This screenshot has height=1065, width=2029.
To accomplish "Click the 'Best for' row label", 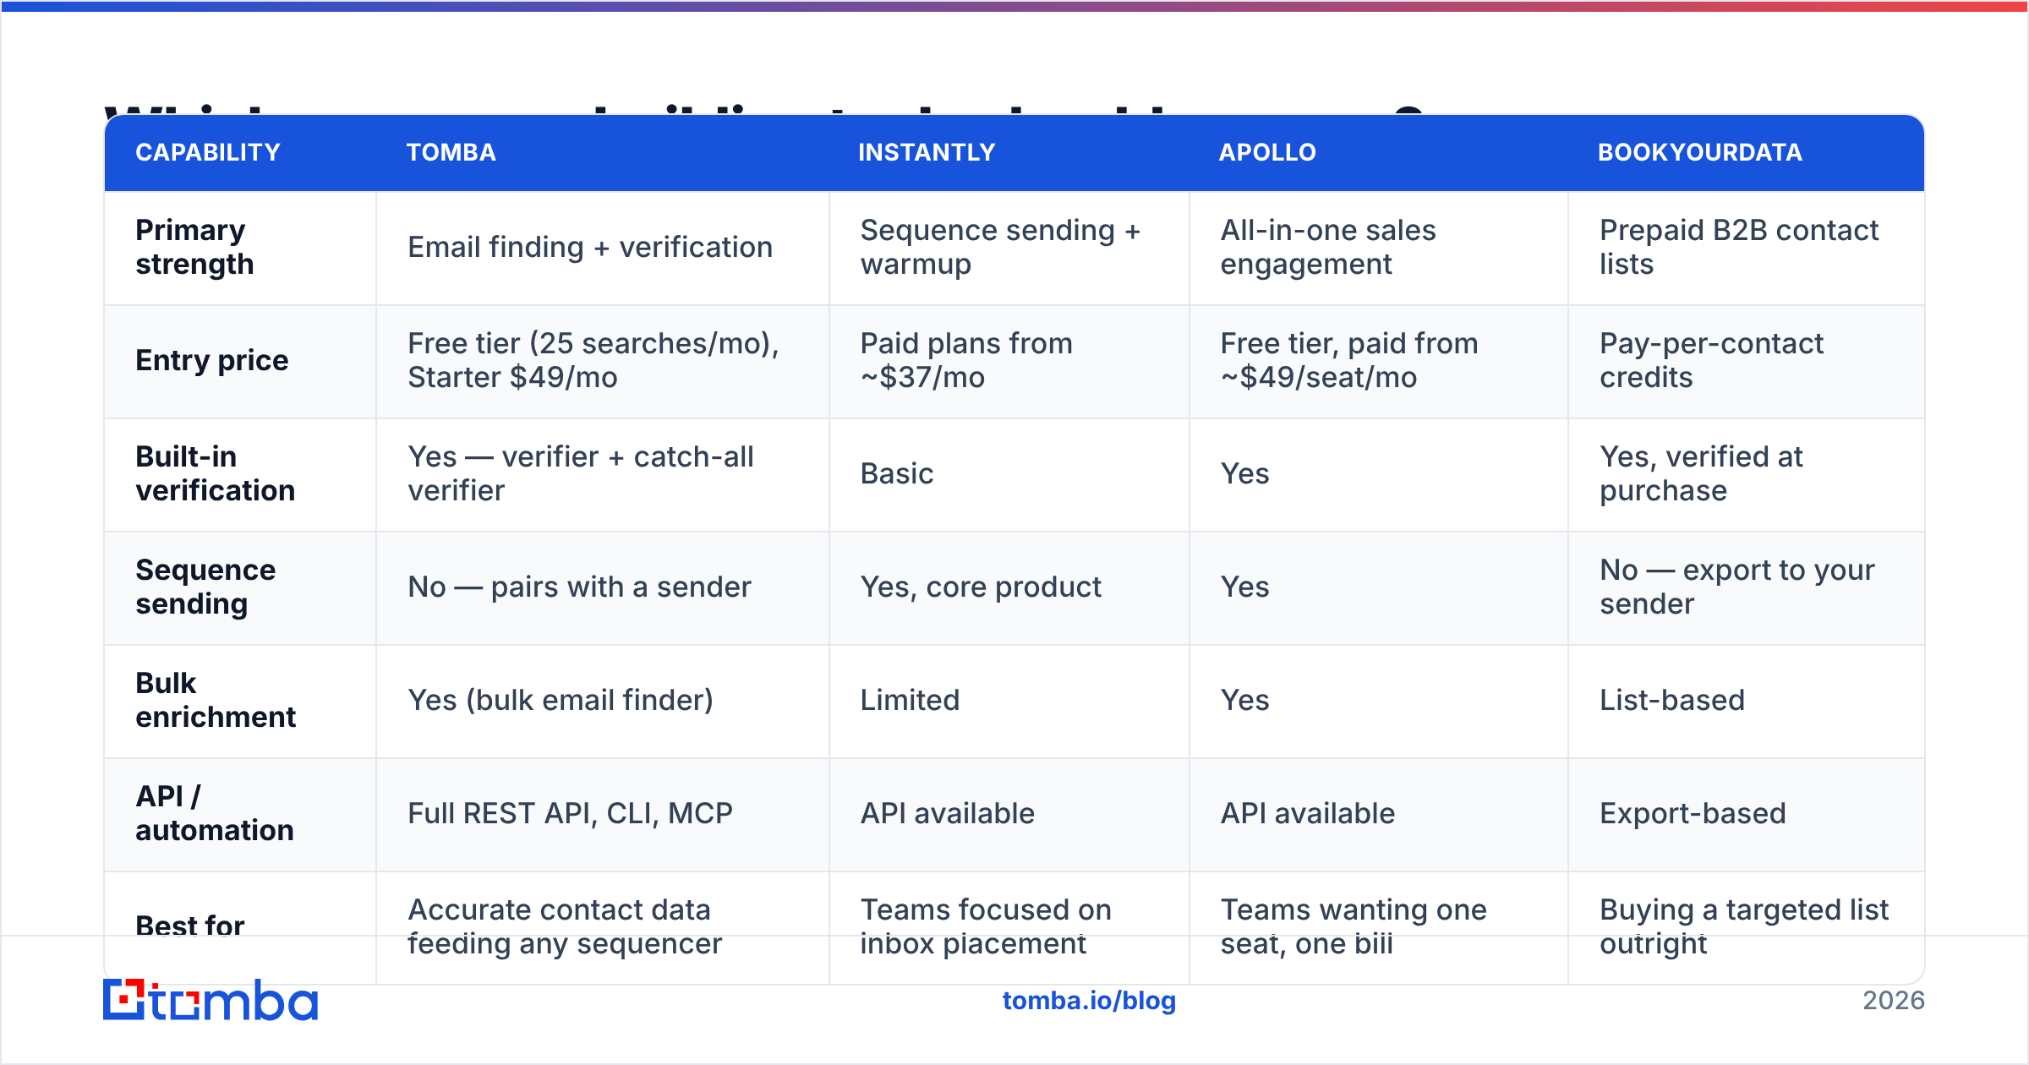I will coord(190,926).
